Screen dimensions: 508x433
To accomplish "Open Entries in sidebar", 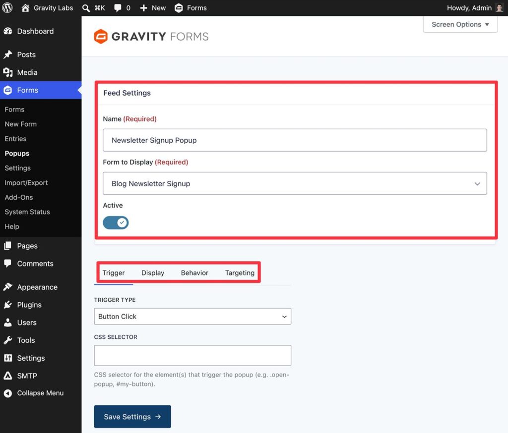I will [15, 139].
